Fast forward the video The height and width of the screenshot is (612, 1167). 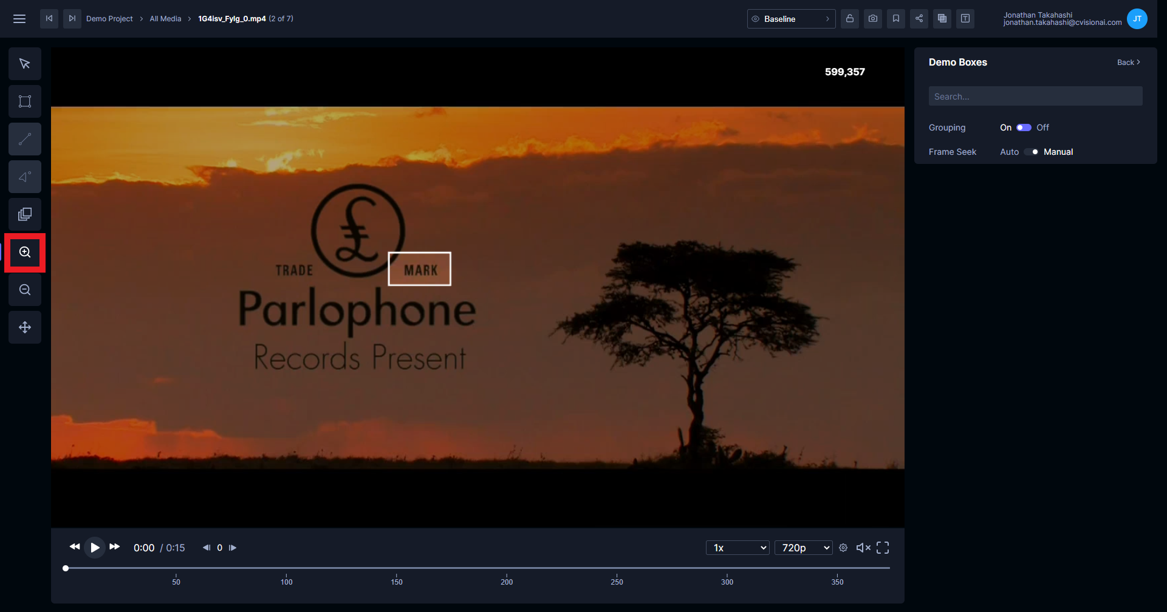[x=115, y=547]
